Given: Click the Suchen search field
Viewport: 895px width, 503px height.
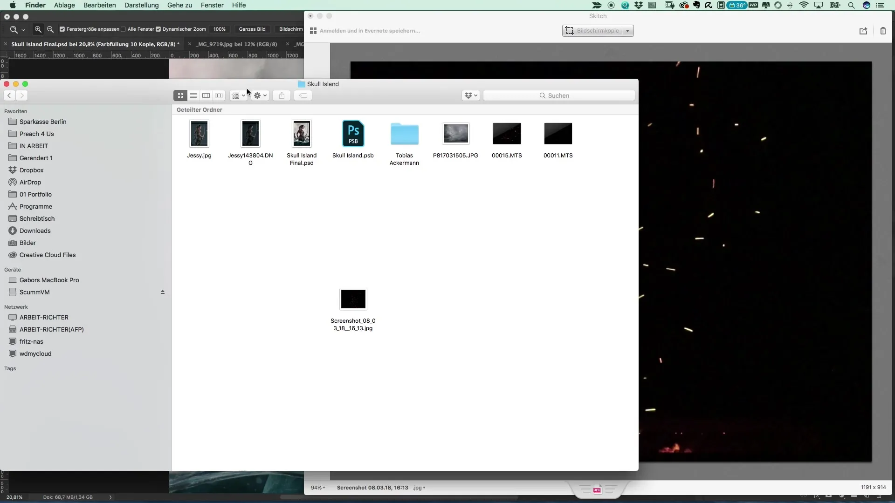Looking at the screenshot, I should pyautogui.click(x=559, y=95).
